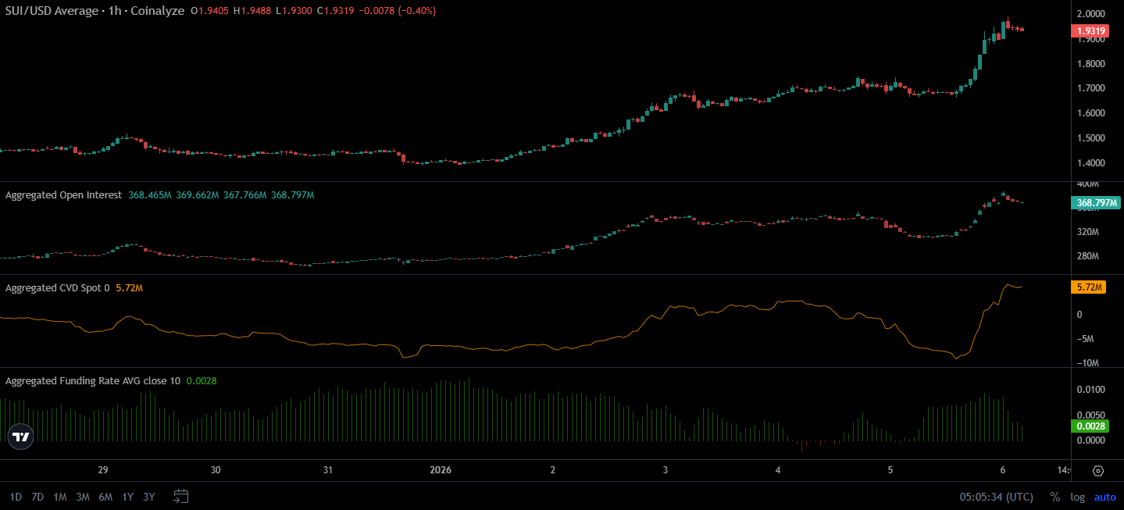Open chart settings gear icon
This screenshot has height=510, width=1124.
click(1098, 470)
